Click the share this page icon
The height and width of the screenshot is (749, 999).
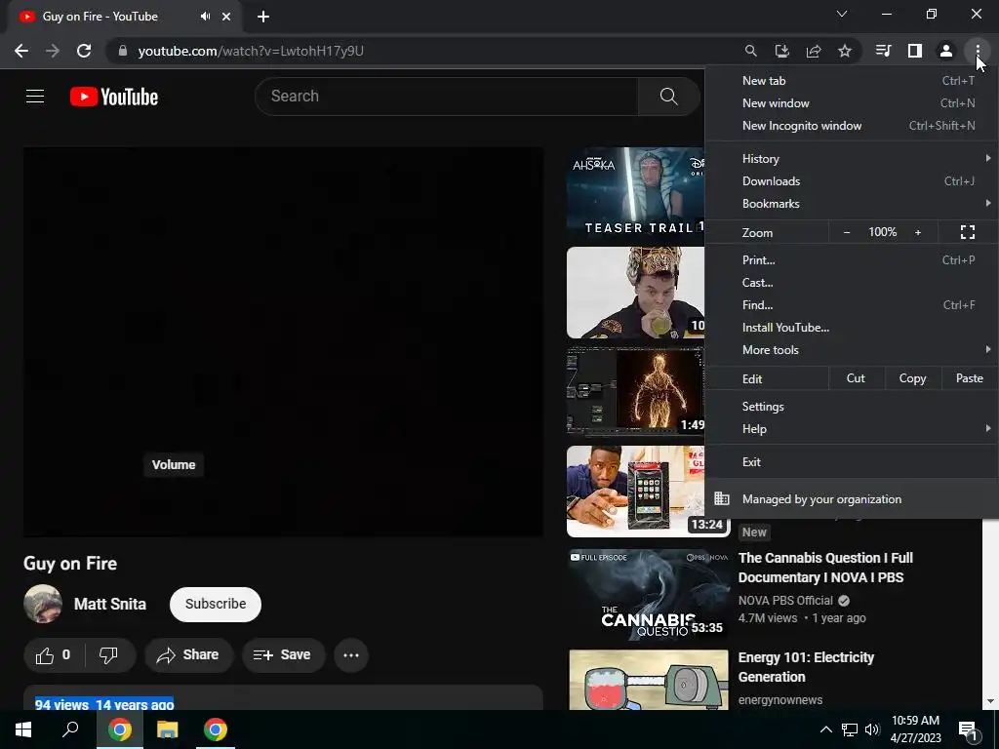coord(814,51)
